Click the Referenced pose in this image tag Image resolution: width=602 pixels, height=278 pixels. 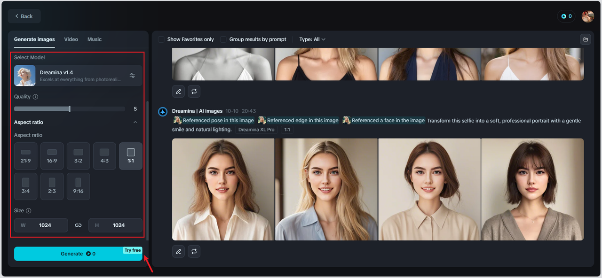coord(214,121)
